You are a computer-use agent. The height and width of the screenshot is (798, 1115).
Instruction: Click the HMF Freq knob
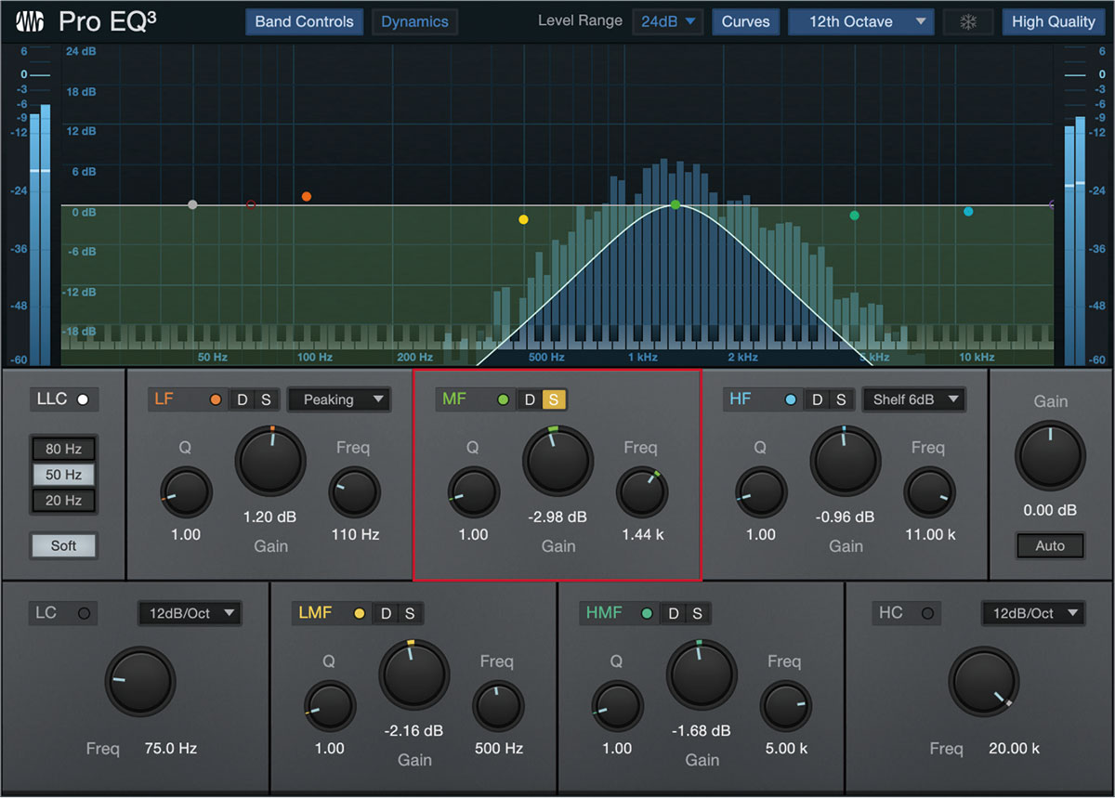(x=786, y=707)
